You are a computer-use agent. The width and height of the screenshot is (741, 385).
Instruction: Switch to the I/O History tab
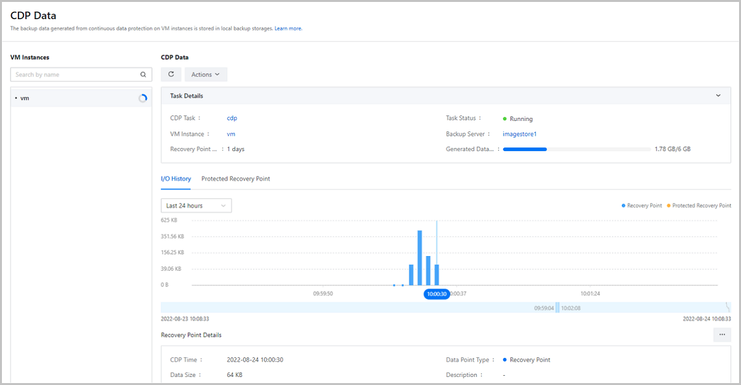click(x=176, y=179)
